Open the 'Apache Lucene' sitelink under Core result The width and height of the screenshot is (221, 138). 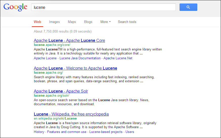pyautogui.click(x=45, y=58)
